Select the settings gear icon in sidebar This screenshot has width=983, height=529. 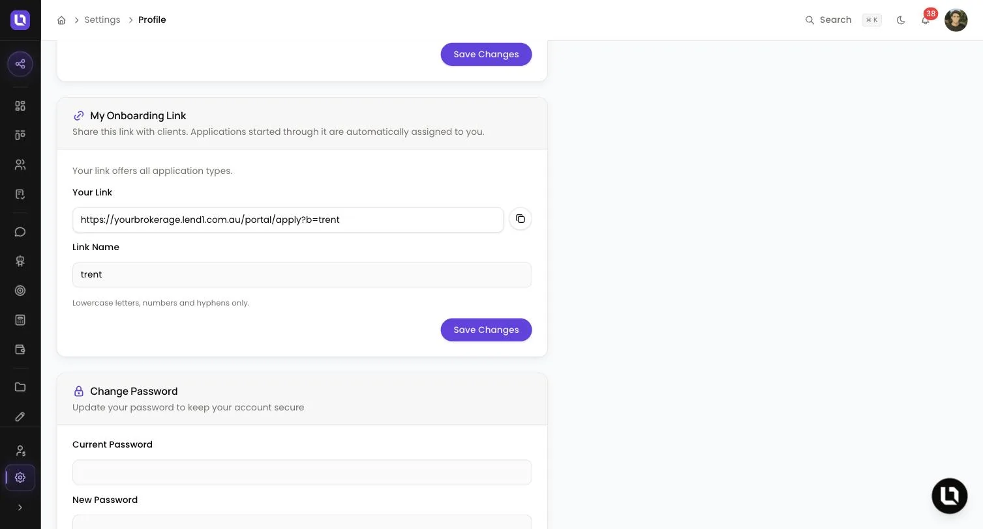(20, 478)
